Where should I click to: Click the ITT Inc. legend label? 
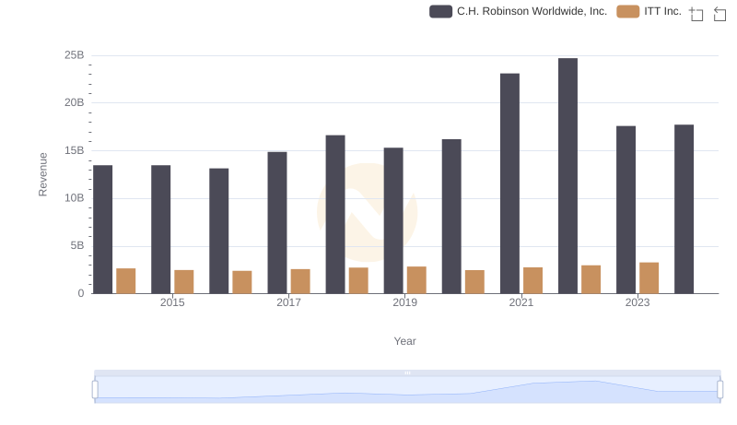[662, 11]
